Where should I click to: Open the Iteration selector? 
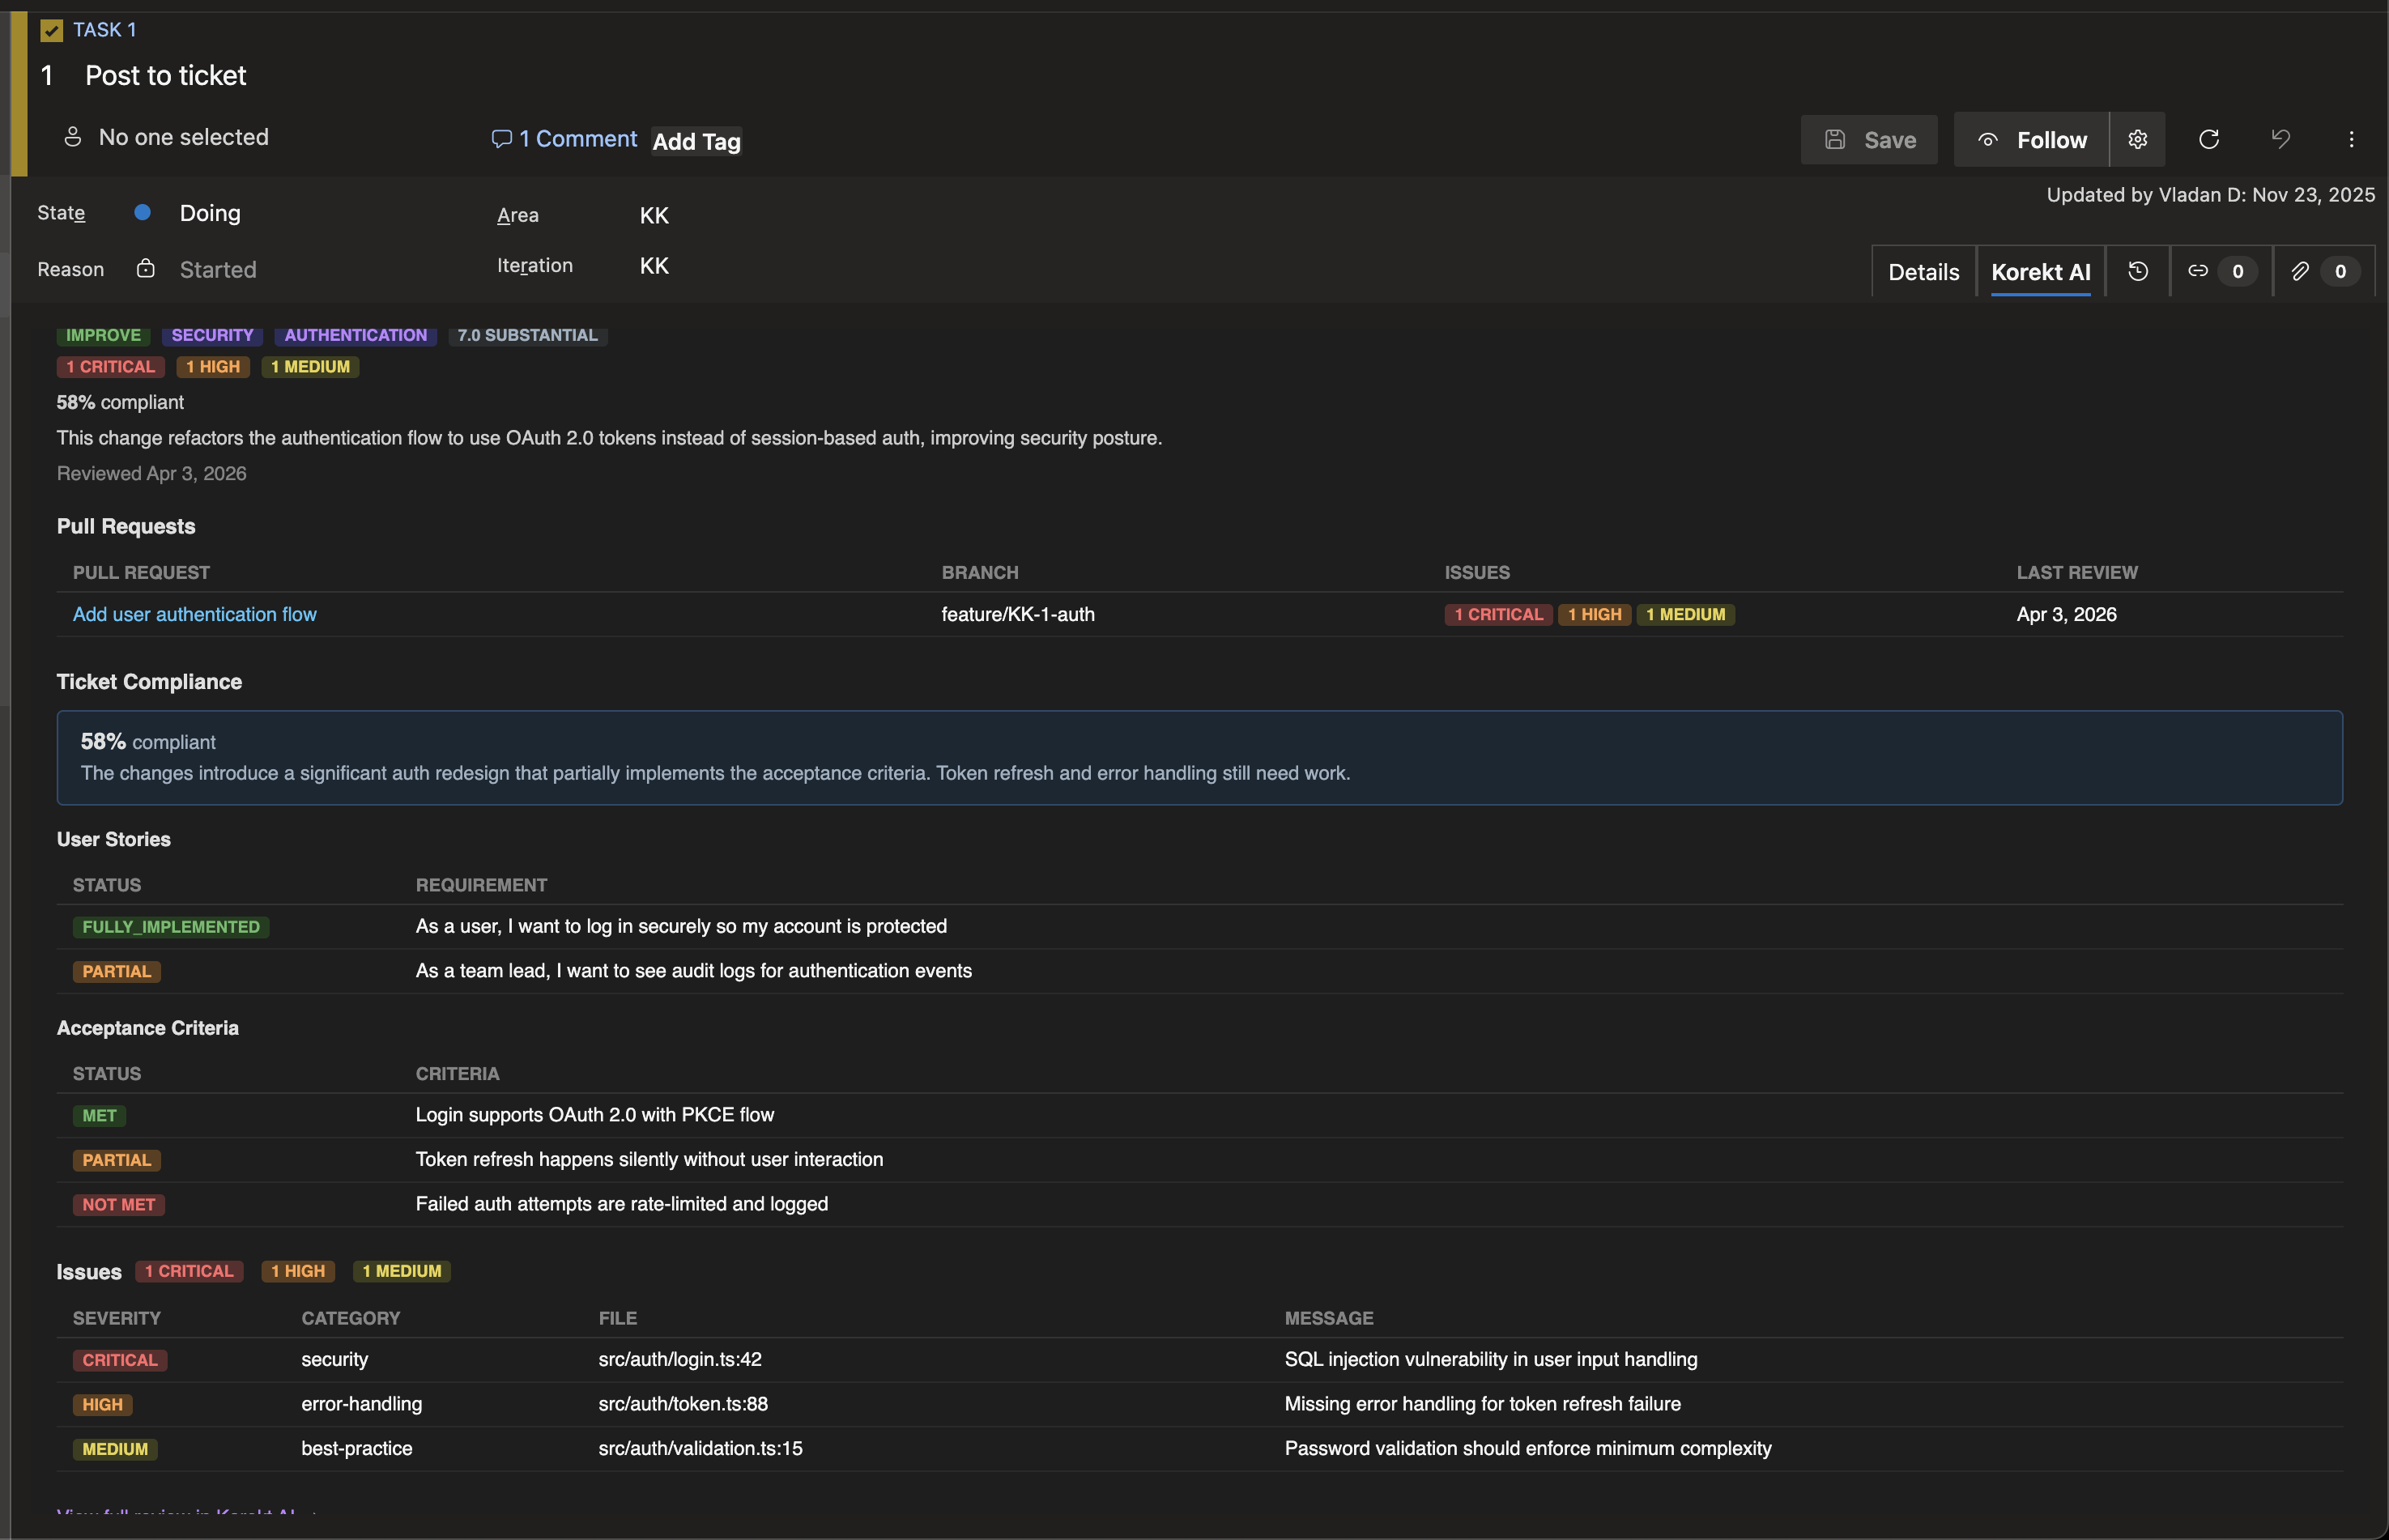(654, 265)
